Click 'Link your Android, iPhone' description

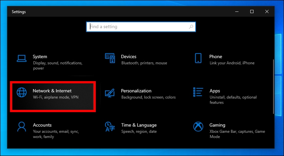[232, 63]
